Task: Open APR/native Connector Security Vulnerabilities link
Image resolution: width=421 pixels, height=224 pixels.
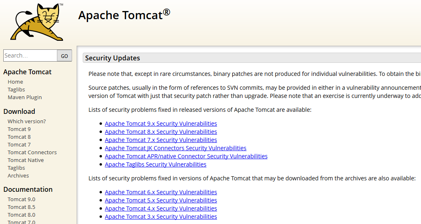Action: click(x=186, y=156)
